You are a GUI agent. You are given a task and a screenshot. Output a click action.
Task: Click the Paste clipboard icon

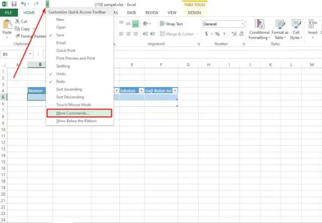tap(7, 25)
